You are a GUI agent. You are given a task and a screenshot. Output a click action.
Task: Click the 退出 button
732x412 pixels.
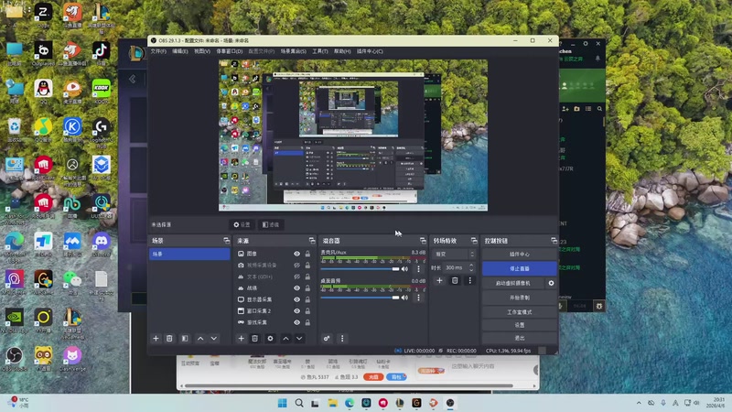click(519, 338)
